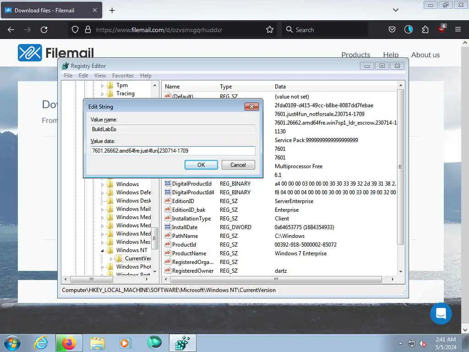Click the Firefox Search box
Image resolution: width=469 pixels, height=352 pixels.
click(325, 30)
